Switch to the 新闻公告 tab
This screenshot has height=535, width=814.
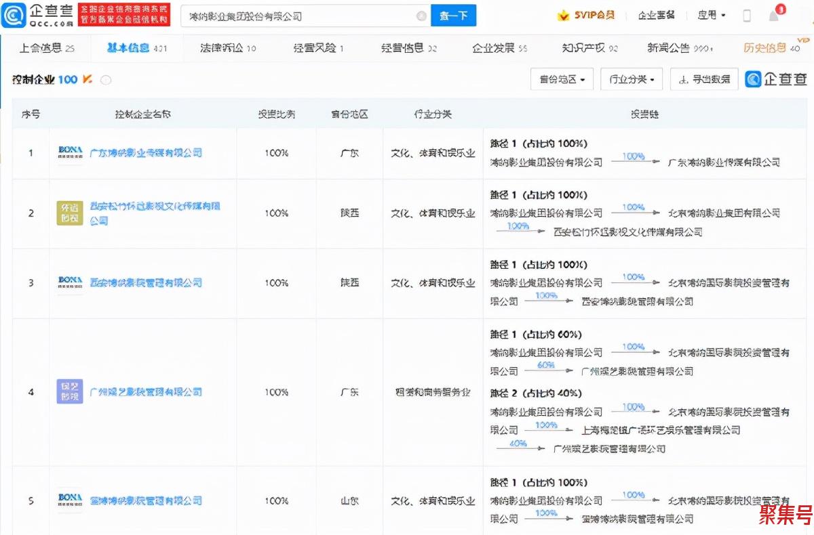[680, 48]
